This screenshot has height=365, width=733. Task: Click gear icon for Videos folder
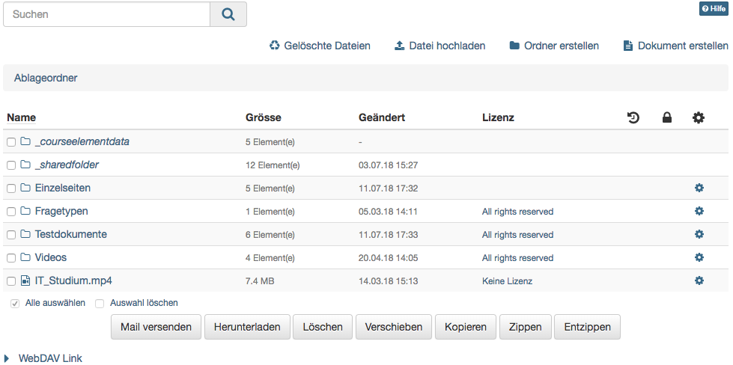pos(699,257)
